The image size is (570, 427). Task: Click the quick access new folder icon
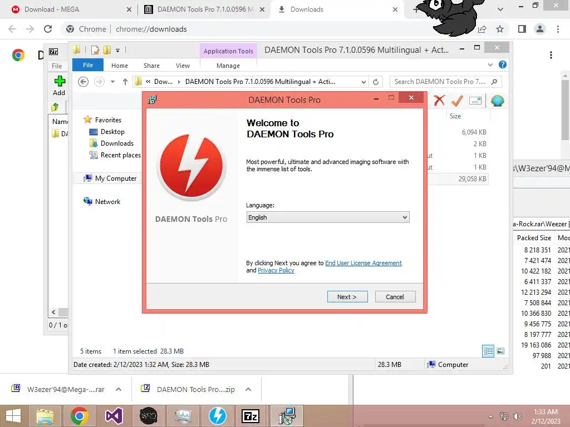tap(107, 50)
